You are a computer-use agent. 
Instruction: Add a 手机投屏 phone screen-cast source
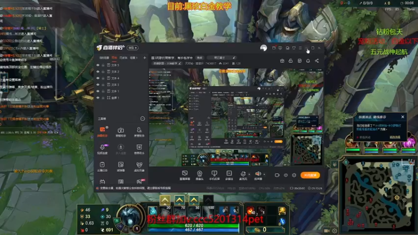pos(214,175)
